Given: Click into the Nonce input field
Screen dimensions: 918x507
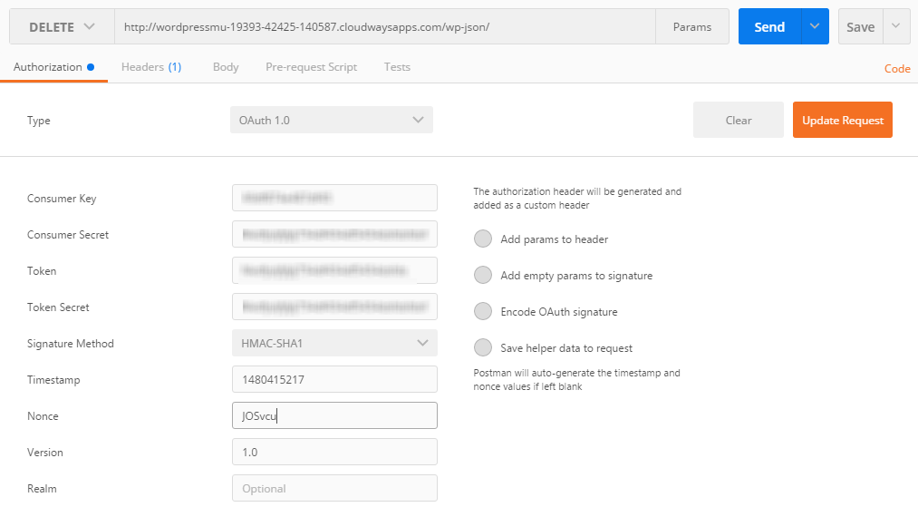Looking at the screenshot, I should point(334,416).
